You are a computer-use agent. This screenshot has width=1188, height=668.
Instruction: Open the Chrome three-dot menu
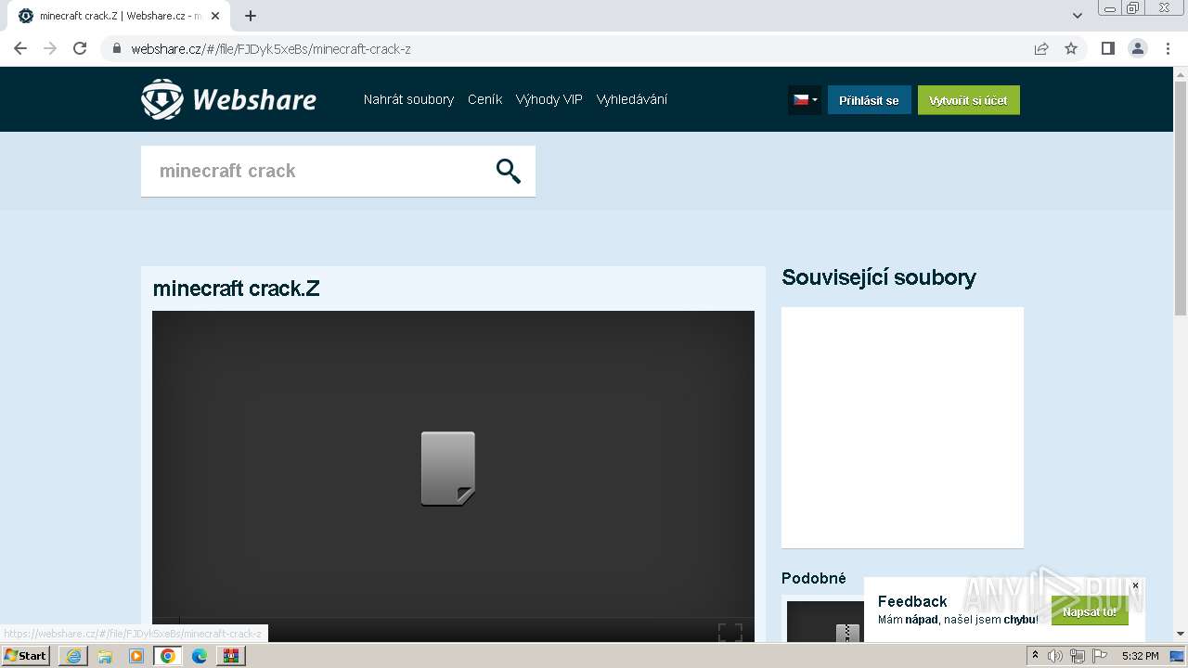[1168, 48]
